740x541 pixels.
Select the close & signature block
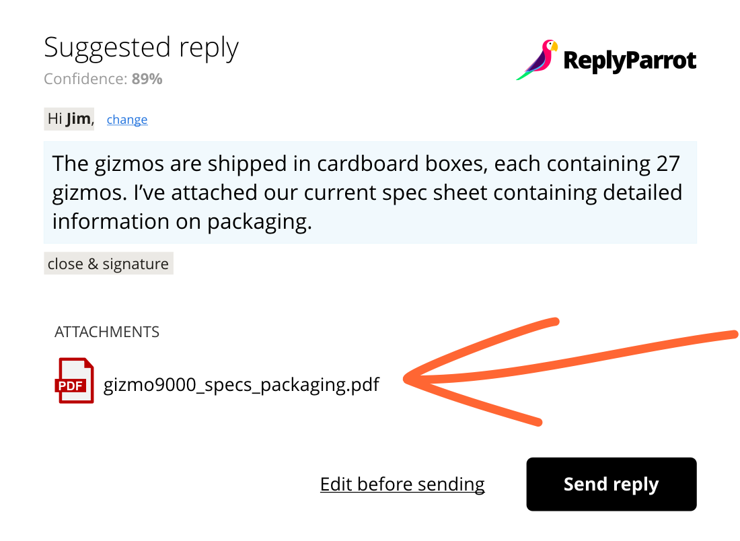pyautogui.click(x=108, y=263)
